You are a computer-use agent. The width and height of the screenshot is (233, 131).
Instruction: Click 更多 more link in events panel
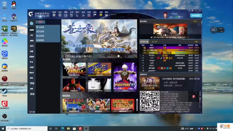pyautogui.click(x=195, y=21)
